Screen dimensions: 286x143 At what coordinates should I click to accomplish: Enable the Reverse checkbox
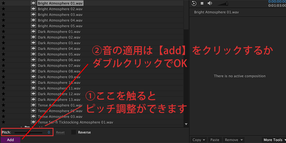74,132
